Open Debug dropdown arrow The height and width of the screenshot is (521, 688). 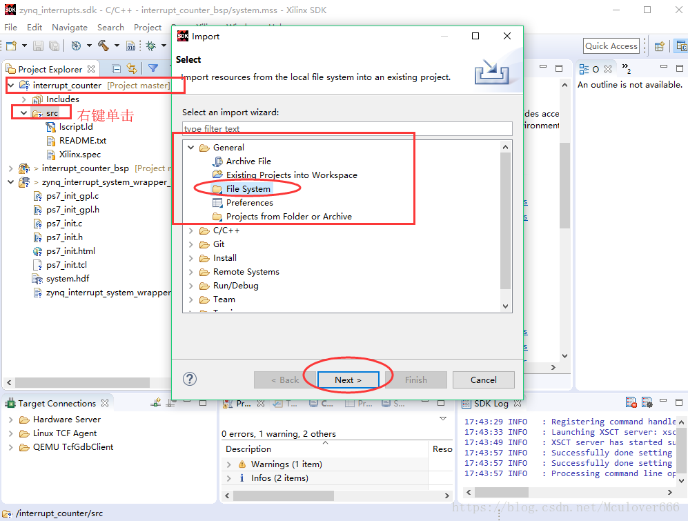(x=164, y=46)
